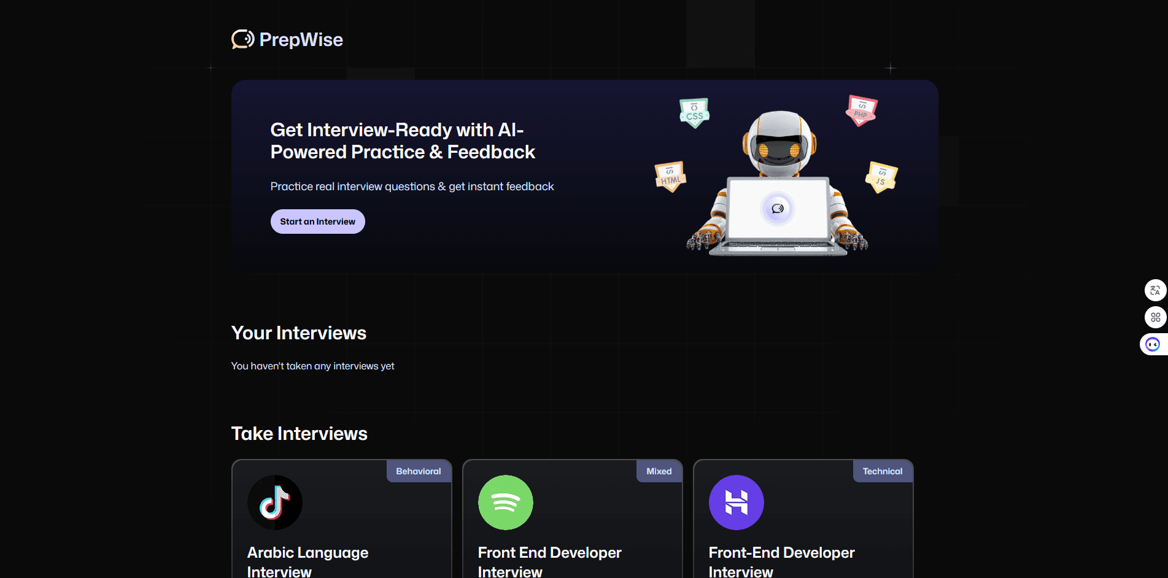Viewport: 1168px width, 578px height.
Task: Click the apps grid icon in the right sidebar
Action: (x=1156, y=317)
